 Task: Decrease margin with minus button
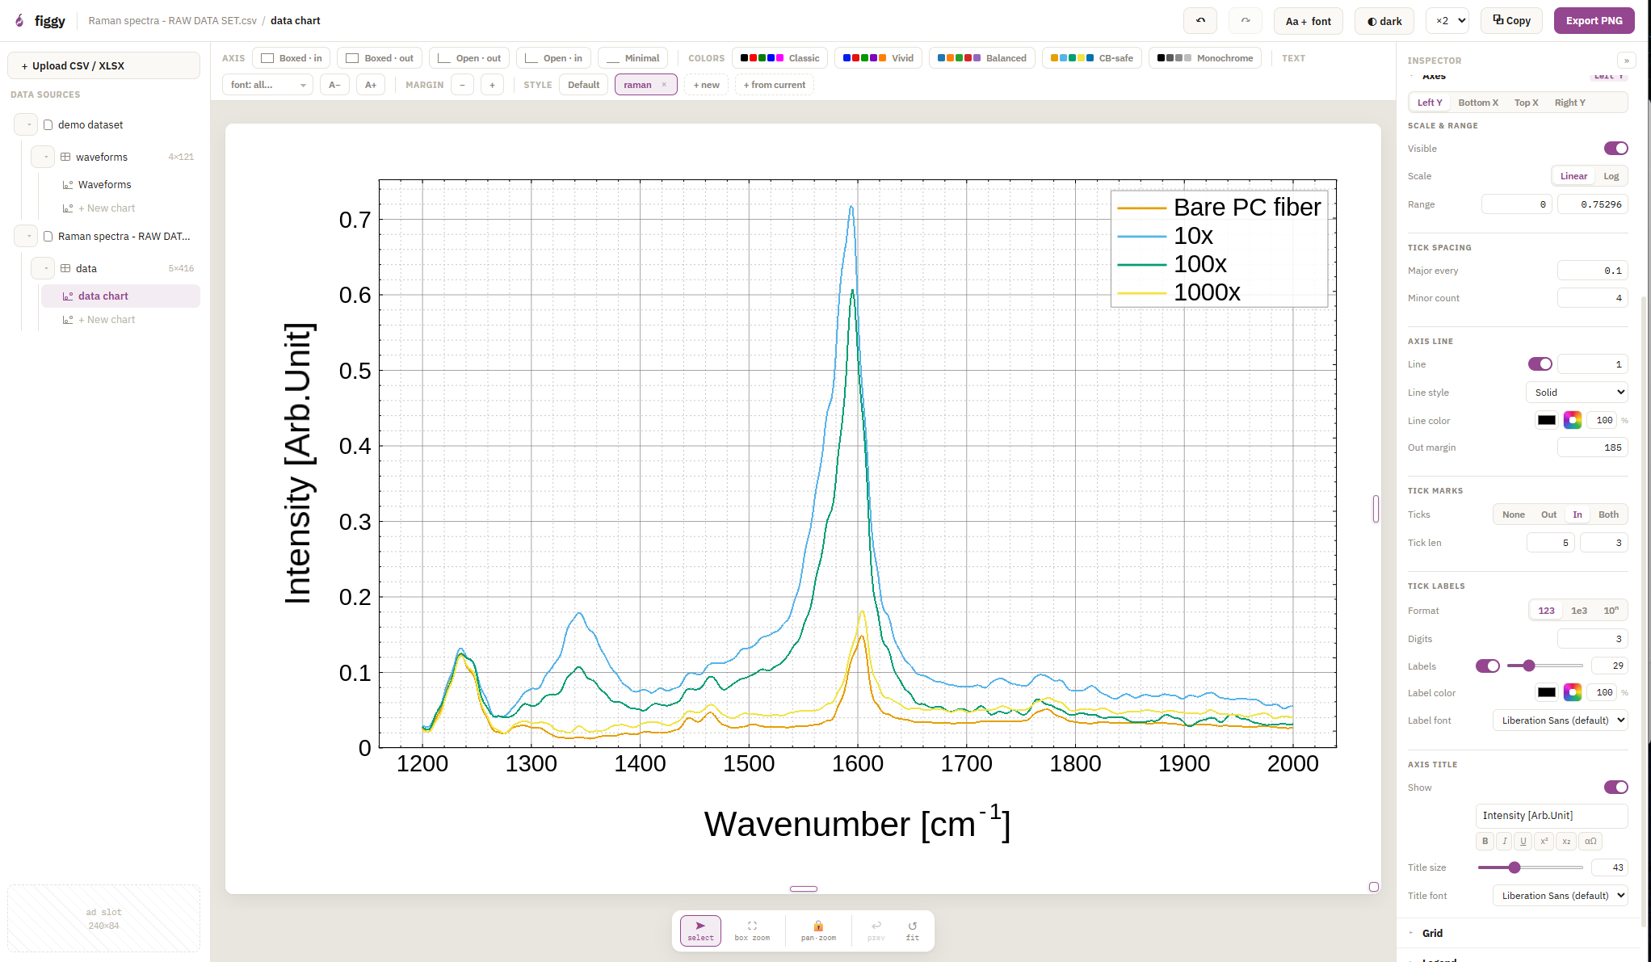462,85
